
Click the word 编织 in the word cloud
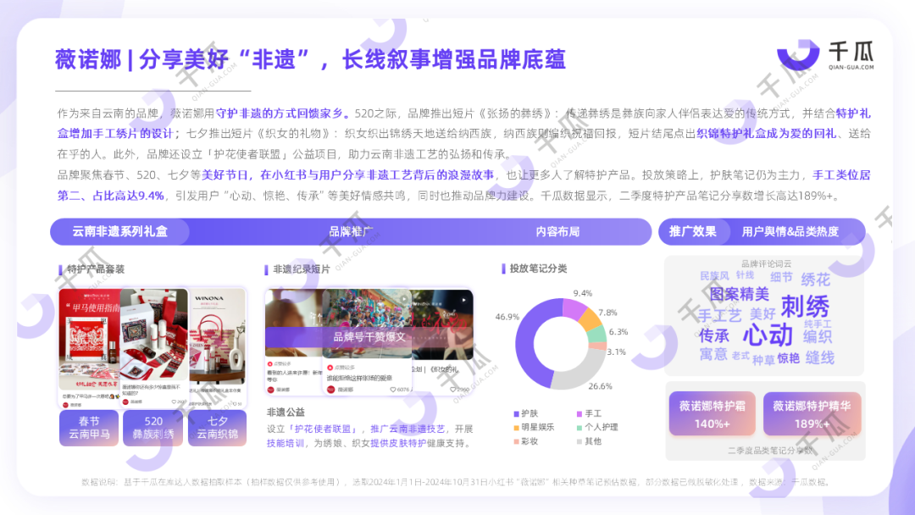(x=817, y=336)
